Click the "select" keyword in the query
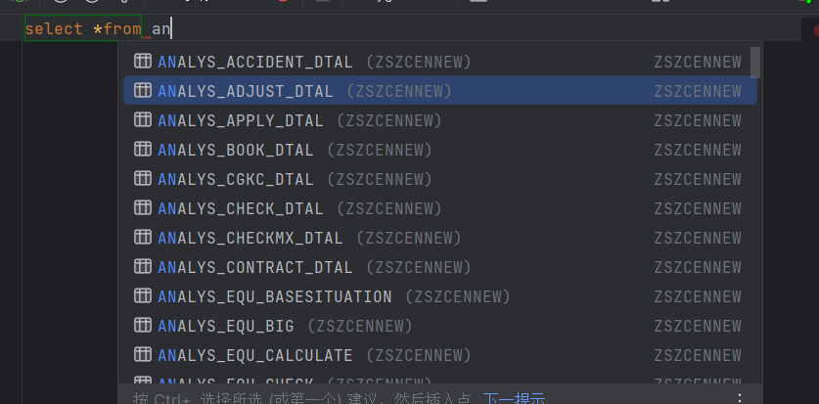 click(53, 28)
